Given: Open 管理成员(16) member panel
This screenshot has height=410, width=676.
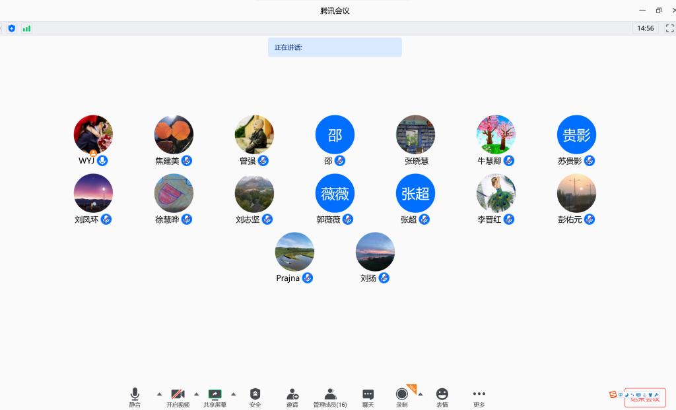Looking at the screenshot, I should click(x=330, y=397).
